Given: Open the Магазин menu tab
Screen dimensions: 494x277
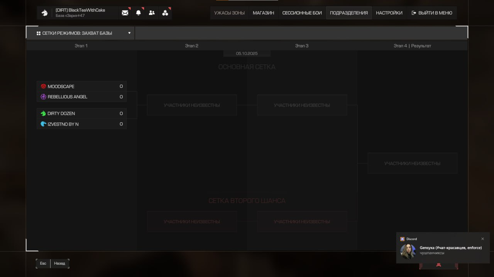Looking at the screenshot, I should coord(263,13).
